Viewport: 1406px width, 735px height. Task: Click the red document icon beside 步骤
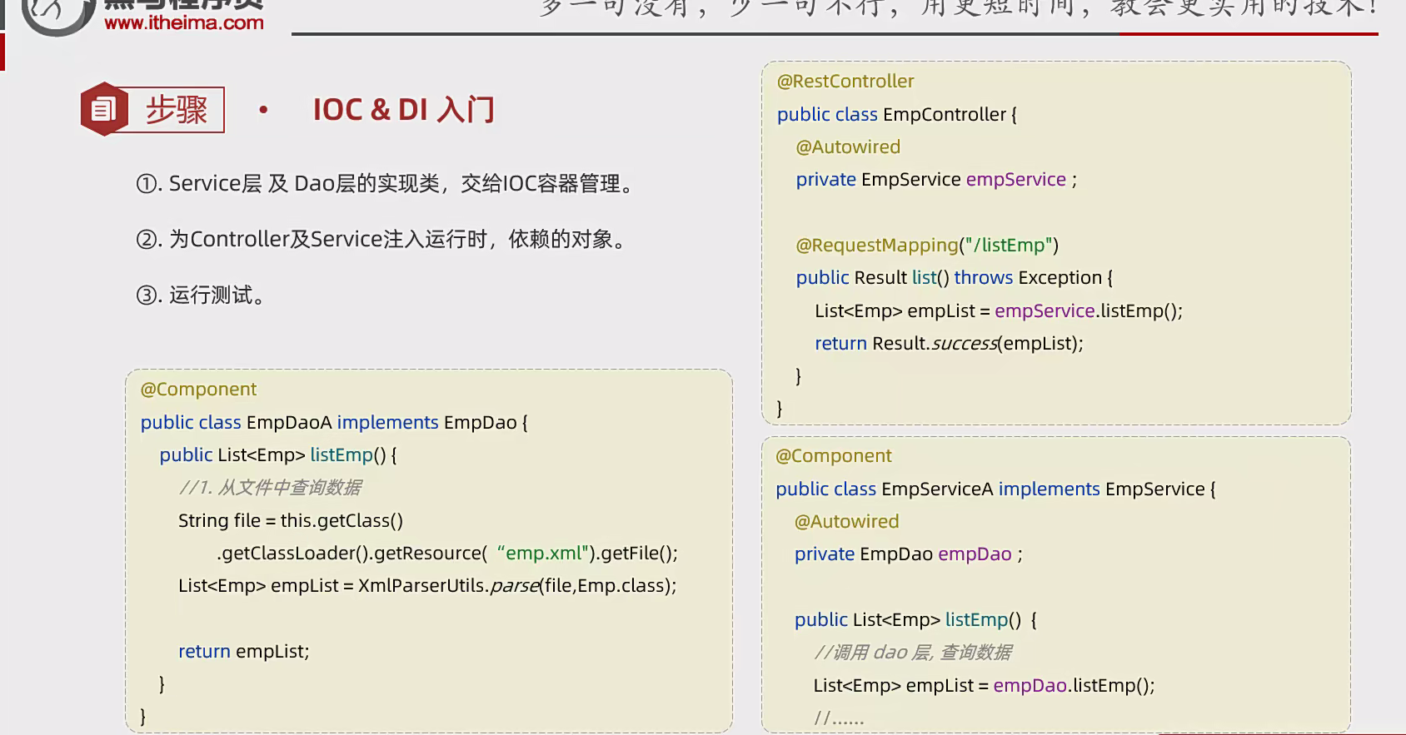(x=104, y=109)
